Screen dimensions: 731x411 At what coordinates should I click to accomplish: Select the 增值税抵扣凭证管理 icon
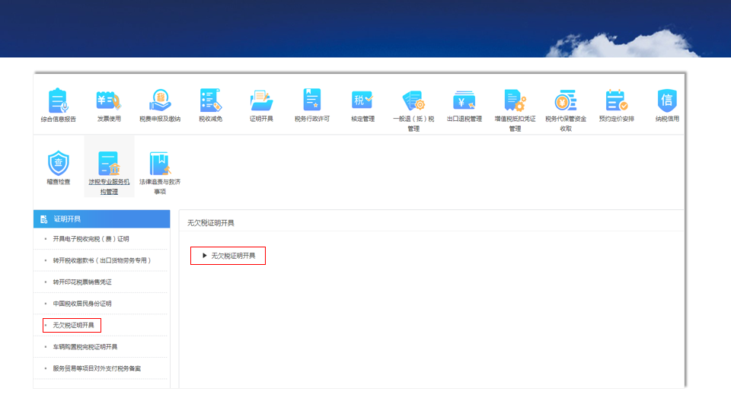(516, 100)
